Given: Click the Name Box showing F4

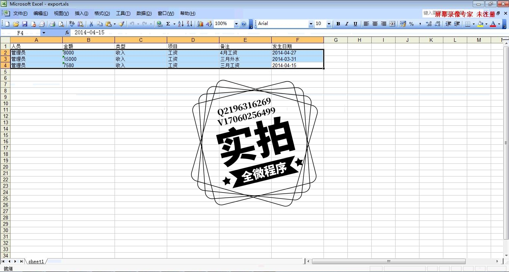Looking at the screenshot, I should (21, 33).
